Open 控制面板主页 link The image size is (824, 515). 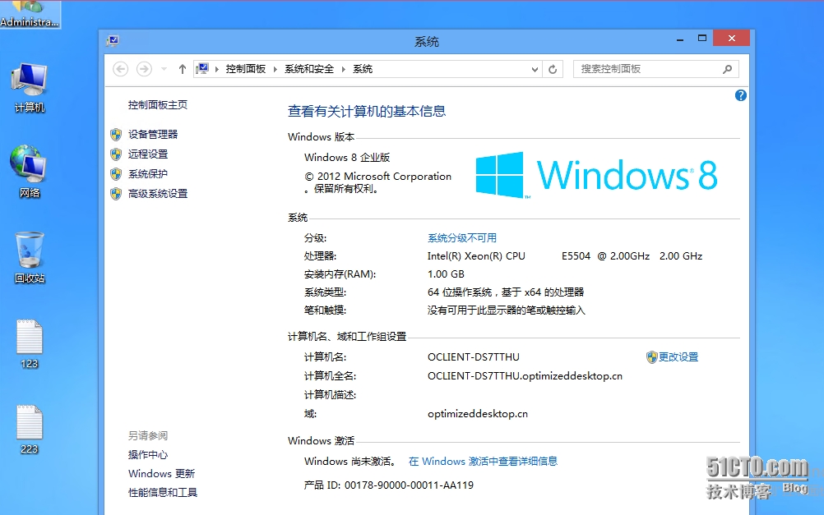[158, 105]
